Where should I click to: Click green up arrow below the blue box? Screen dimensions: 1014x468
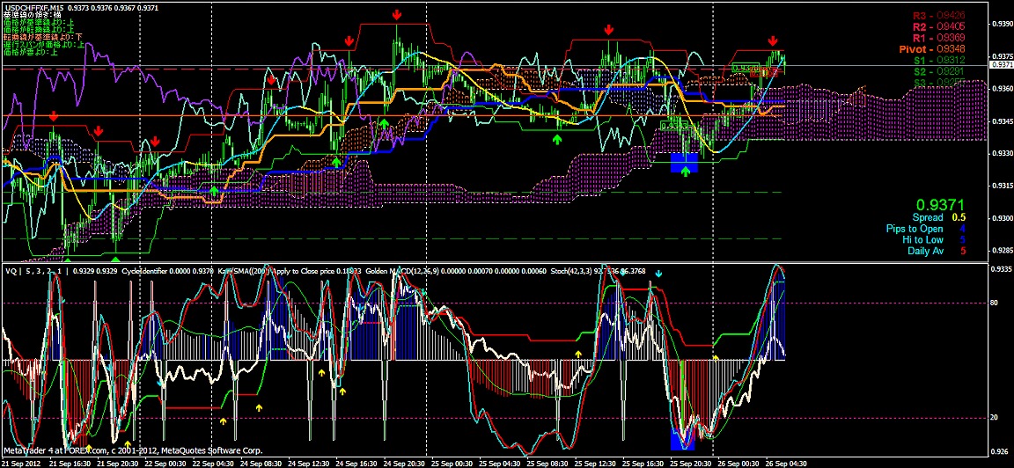click(685, 171)
